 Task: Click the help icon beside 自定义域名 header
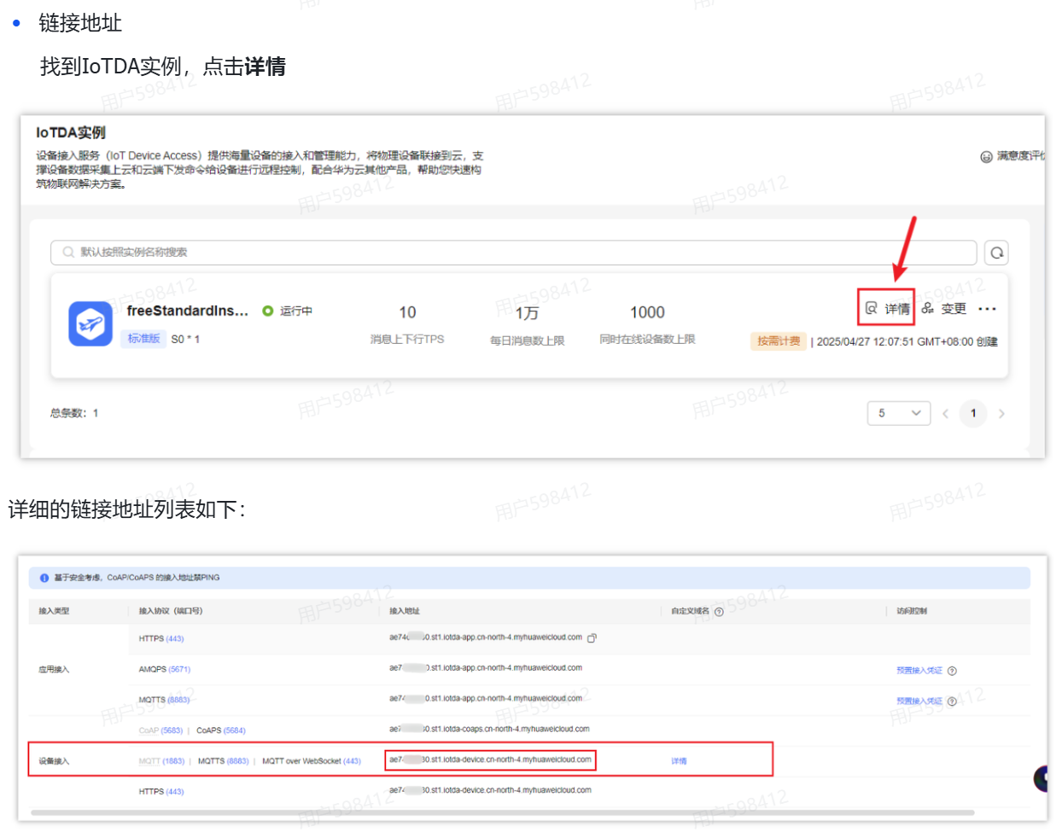(719, 612)
